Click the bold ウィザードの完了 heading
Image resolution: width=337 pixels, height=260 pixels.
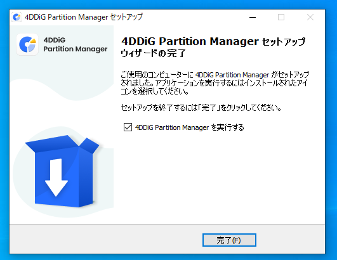click(153, 53)
